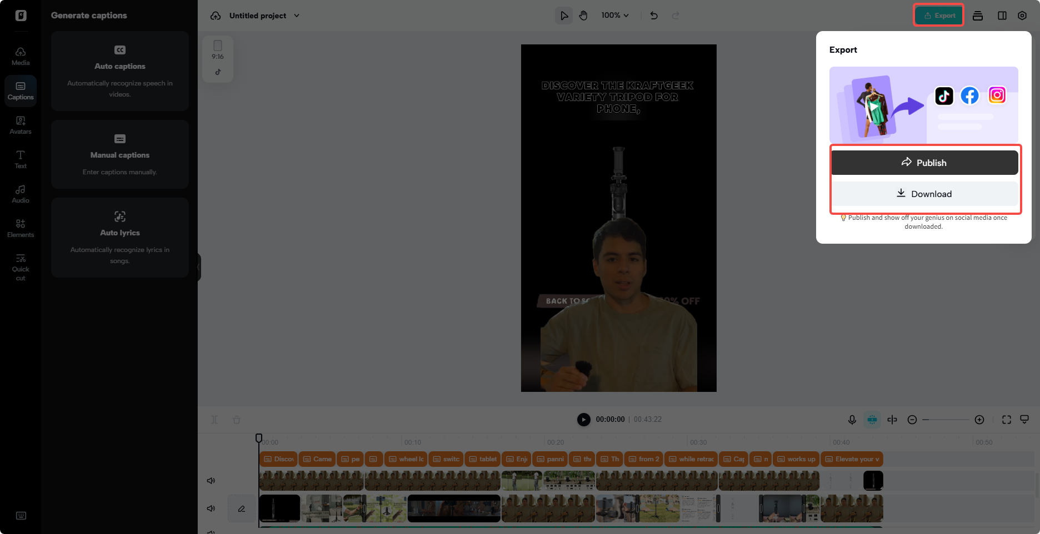
Task: Start a voiceover recording with the microphone icon
Action: [x=852, y=420]
